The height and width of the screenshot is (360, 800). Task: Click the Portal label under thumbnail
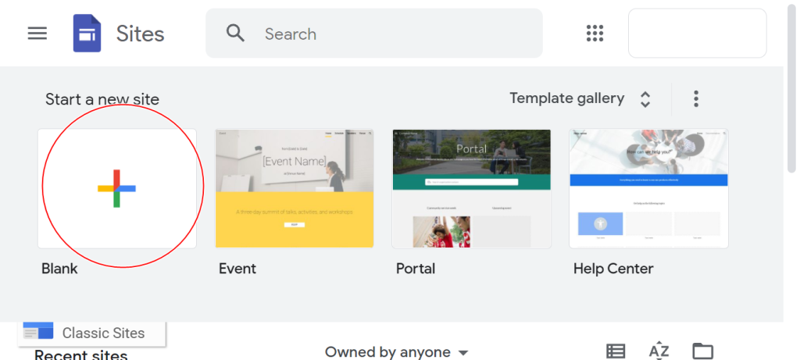click(416, 268)
